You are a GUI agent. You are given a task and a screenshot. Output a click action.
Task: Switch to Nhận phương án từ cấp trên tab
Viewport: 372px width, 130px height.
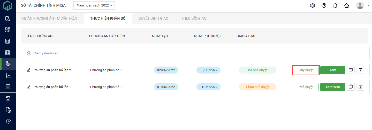[50, 18]
